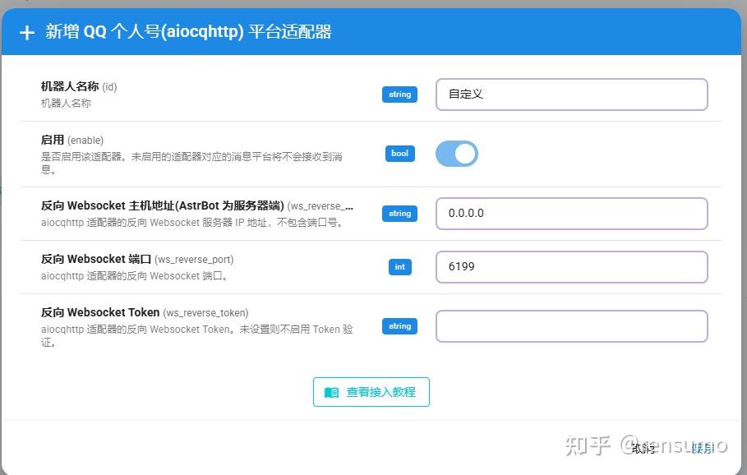The image size is (747, 475).
Task: Click the description about 服务器 IP 地址，不包含端口号
Action: (191, 223)
